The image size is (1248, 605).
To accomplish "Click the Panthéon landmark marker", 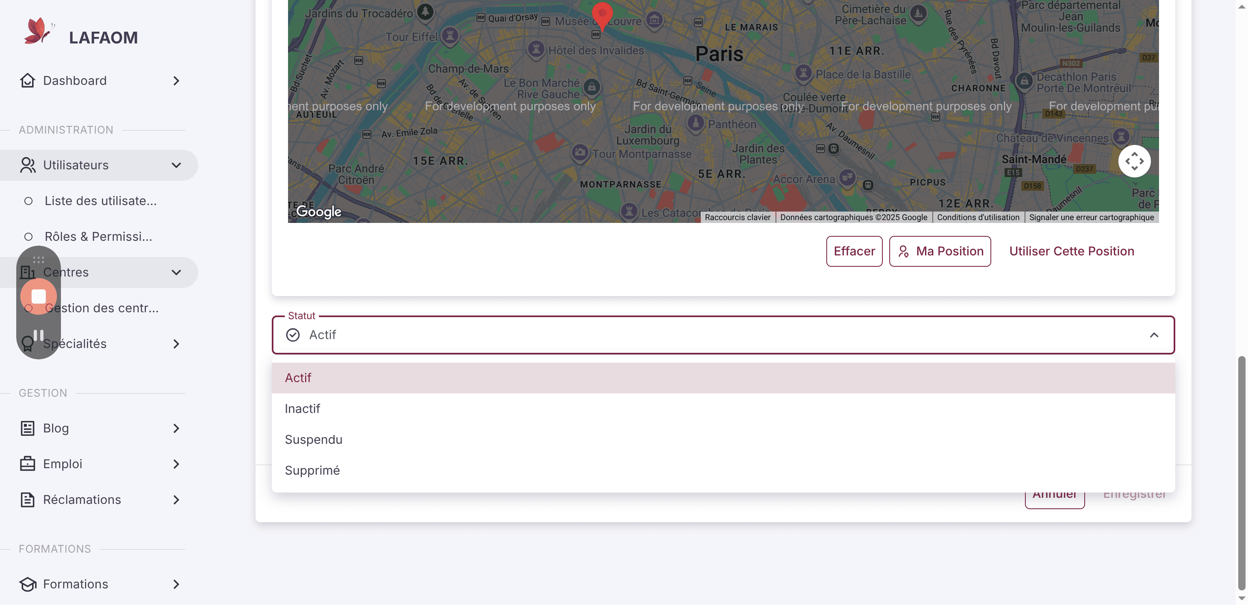I will (x=695, y=124).
